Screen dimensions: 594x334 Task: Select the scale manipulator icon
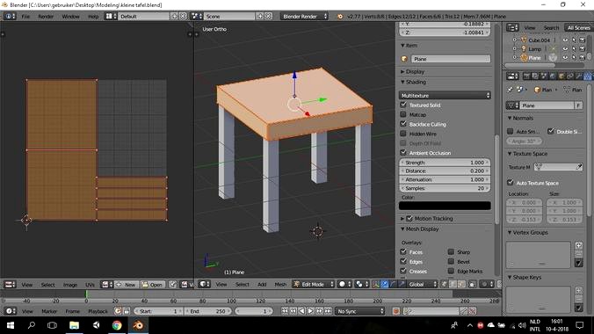click(402, 284)
